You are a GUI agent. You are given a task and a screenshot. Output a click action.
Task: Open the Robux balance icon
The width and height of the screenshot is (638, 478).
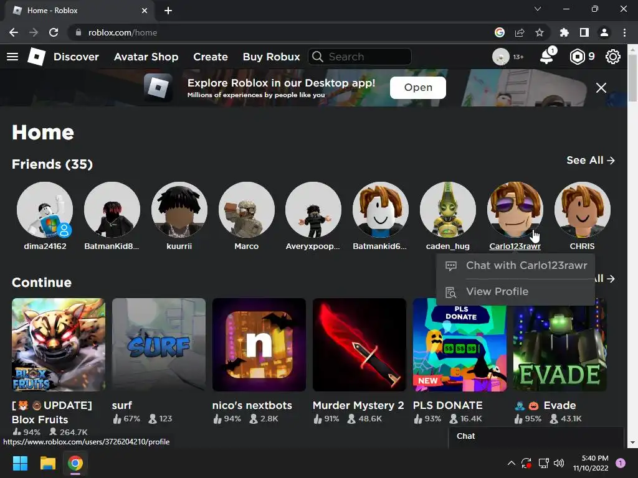(x=577, y=57)
